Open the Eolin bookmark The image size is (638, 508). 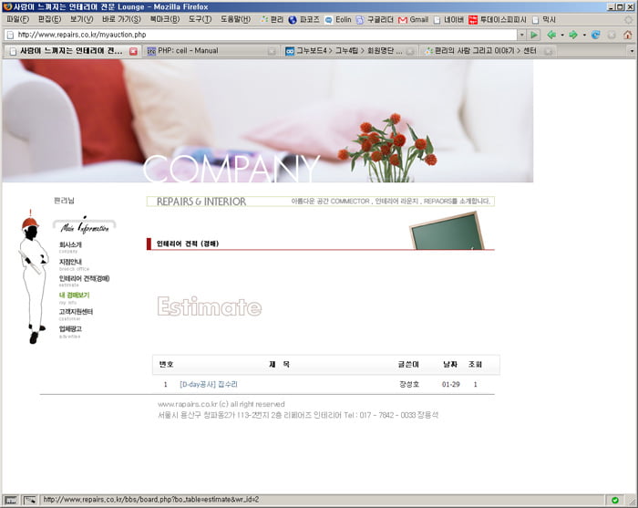(x=337, y=19)
